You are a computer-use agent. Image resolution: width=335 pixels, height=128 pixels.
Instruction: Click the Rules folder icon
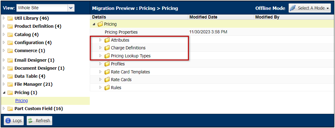click(x=107, y=88)
